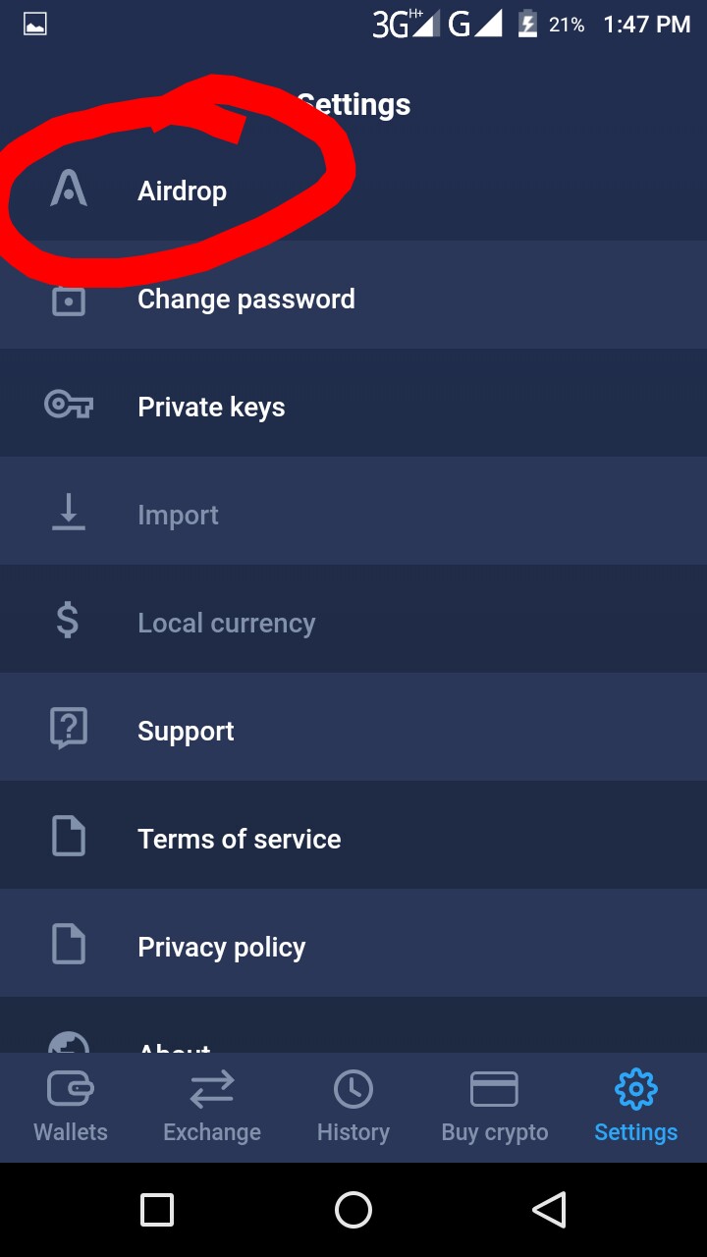Open Change password option
The width and height of the screenshot is (707, 1257).
pyautogui.click(x=246, y=299)
